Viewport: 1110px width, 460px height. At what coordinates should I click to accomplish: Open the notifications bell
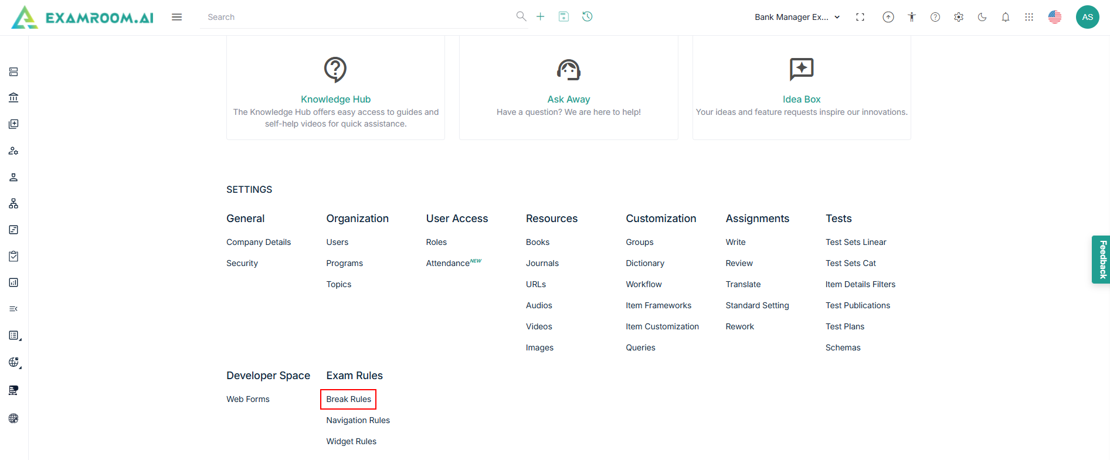[x=1006, y=17]
